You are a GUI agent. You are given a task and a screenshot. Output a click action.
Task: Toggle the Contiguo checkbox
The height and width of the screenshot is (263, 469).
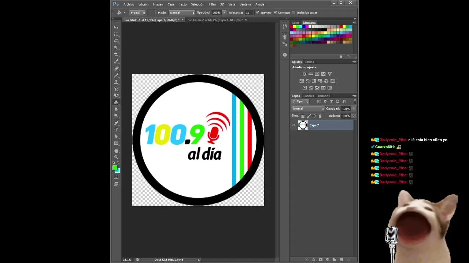[x=275, y=12]
